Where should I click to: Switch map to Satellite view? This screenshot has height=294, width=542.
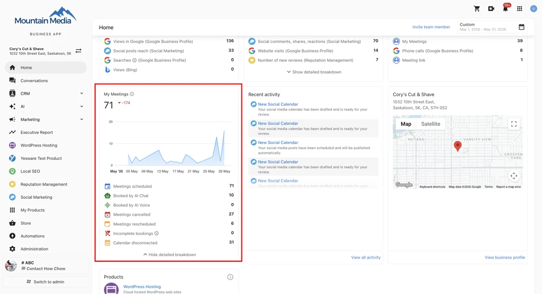pos(430,124)
